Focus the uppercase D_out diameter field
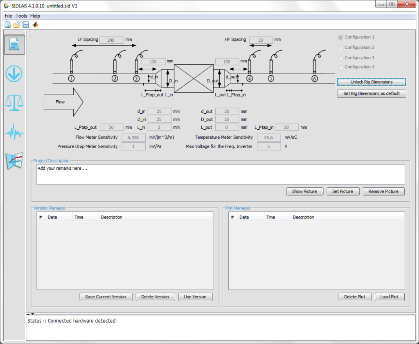 point(227,119)
